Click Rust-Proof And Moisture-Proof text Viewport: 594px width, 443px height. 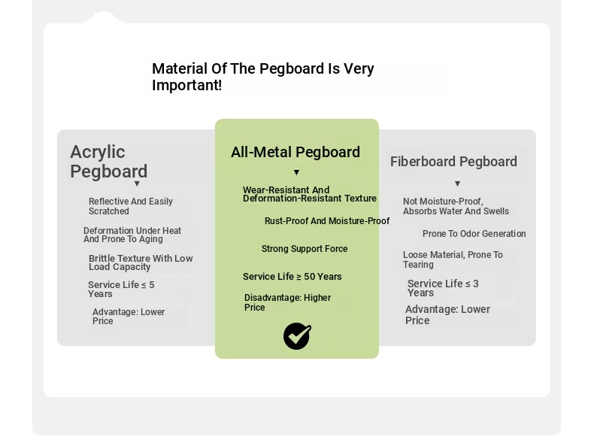point(327,221)
